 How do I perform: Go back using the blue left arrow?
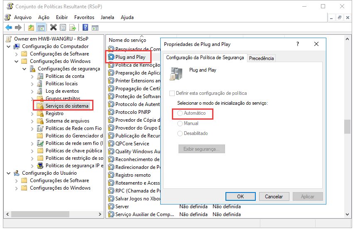tap(9, 28)
